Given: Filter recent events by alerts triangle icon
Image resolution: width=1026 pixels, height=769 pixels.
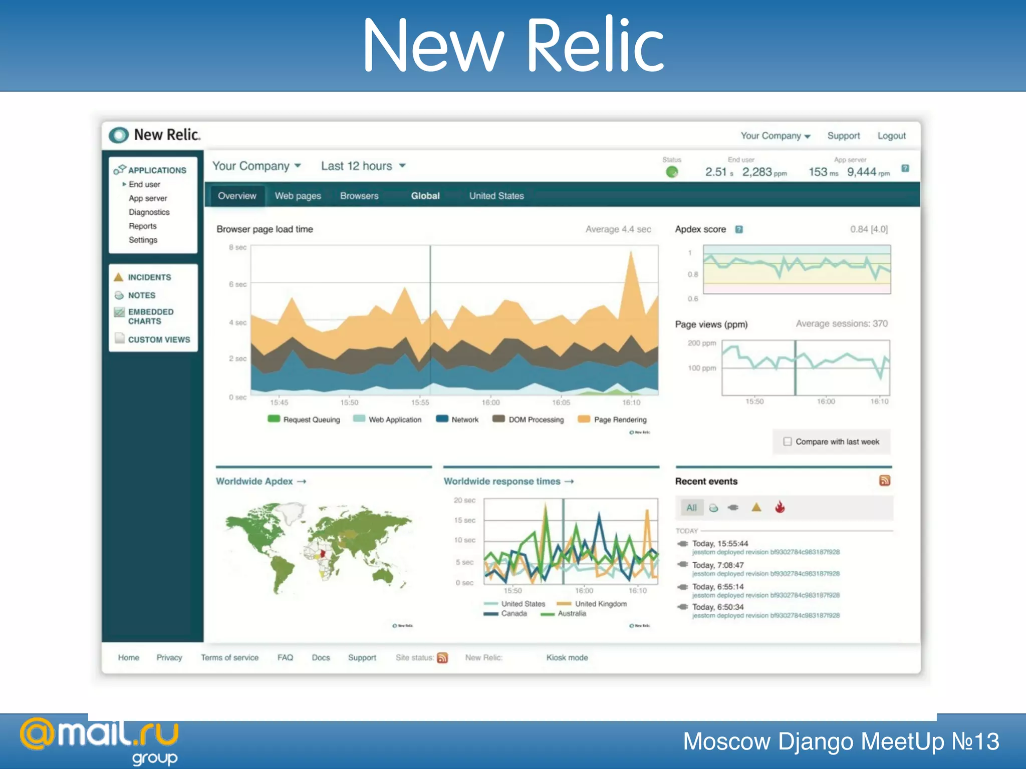Looking at the screenshot, I should [x=756, y=507].
